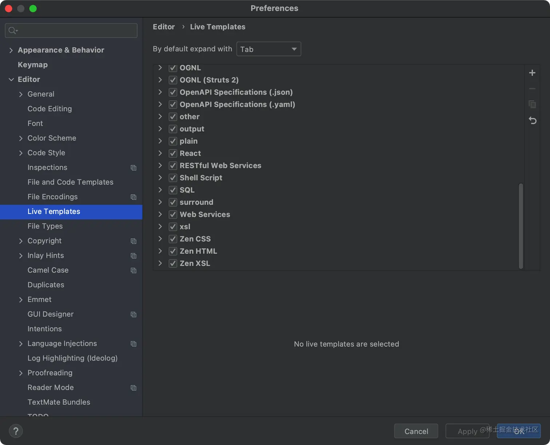The height and width of the screenshot is (445, 550).
Task: Uncheck the Zen CSS template group
Action: pyautogui.click(x=172, y=239)
